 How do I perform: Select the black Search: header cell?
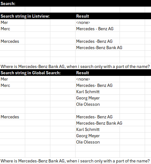point(75,3)
